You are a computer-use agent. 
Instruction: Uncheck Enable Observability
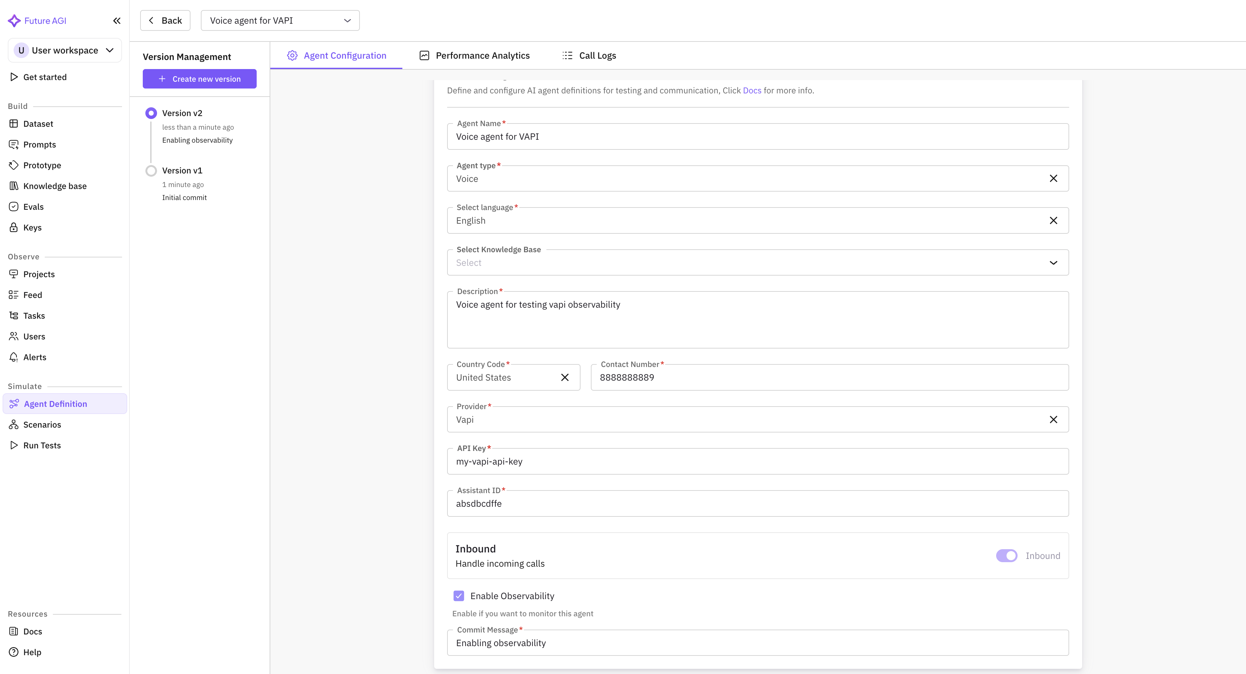458,596
